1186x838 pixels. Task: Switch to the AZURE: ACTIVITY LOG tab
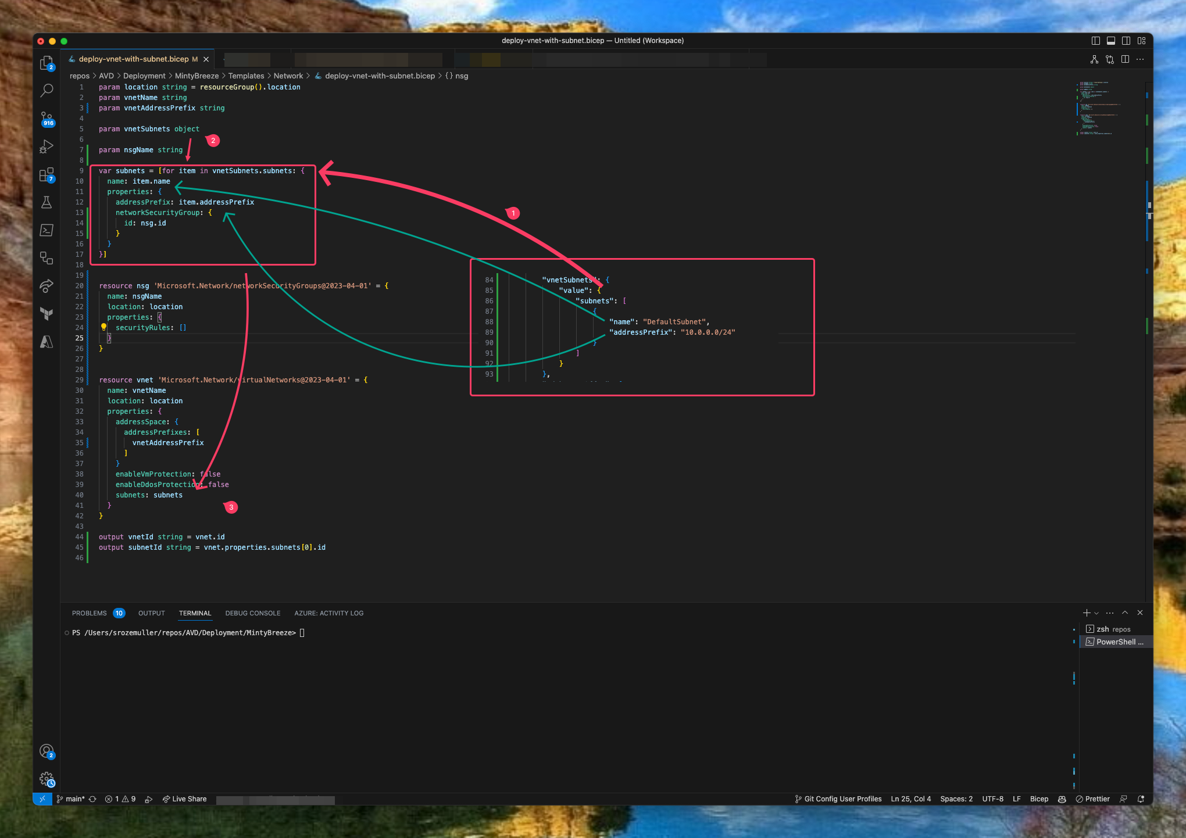tap(328, 613)
